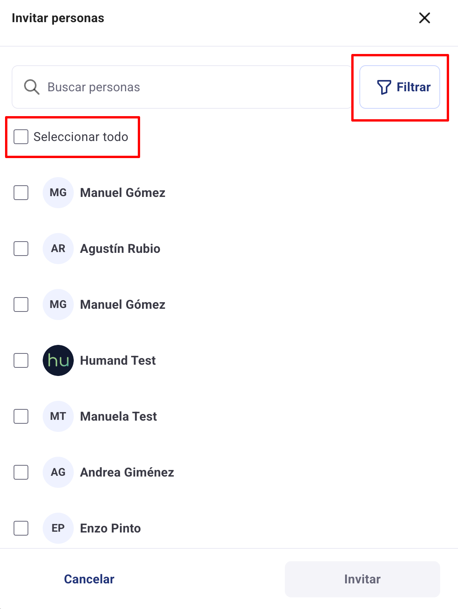The image size is (458, 609).
Task: Click the name Andrea Giménez
Action: (x=127, y=472)
